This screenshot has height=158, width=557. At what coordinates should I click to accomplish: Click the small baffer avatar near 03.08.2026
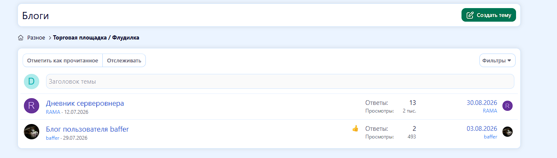click(507, 132)
